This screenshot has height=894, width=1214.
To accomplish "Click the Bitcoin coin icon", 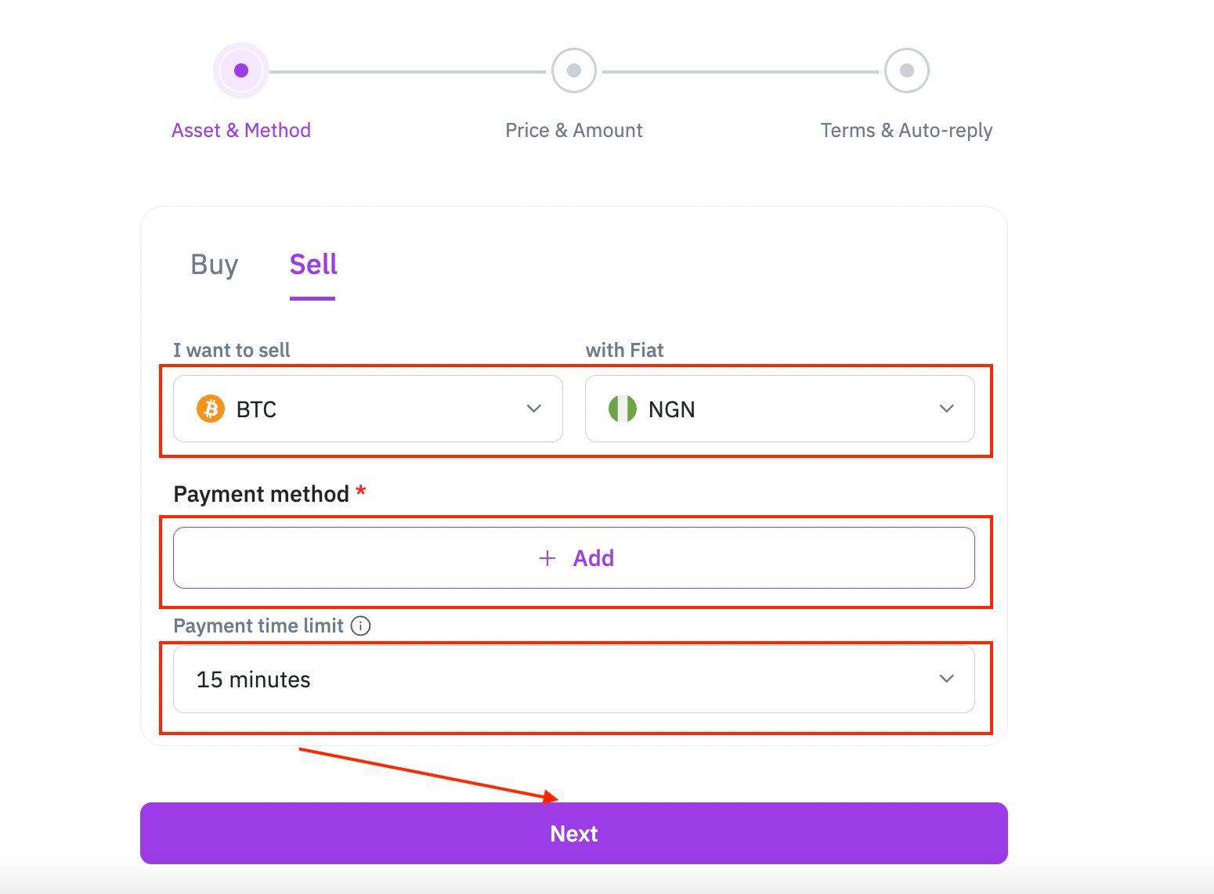I will [x=211, y=409].
